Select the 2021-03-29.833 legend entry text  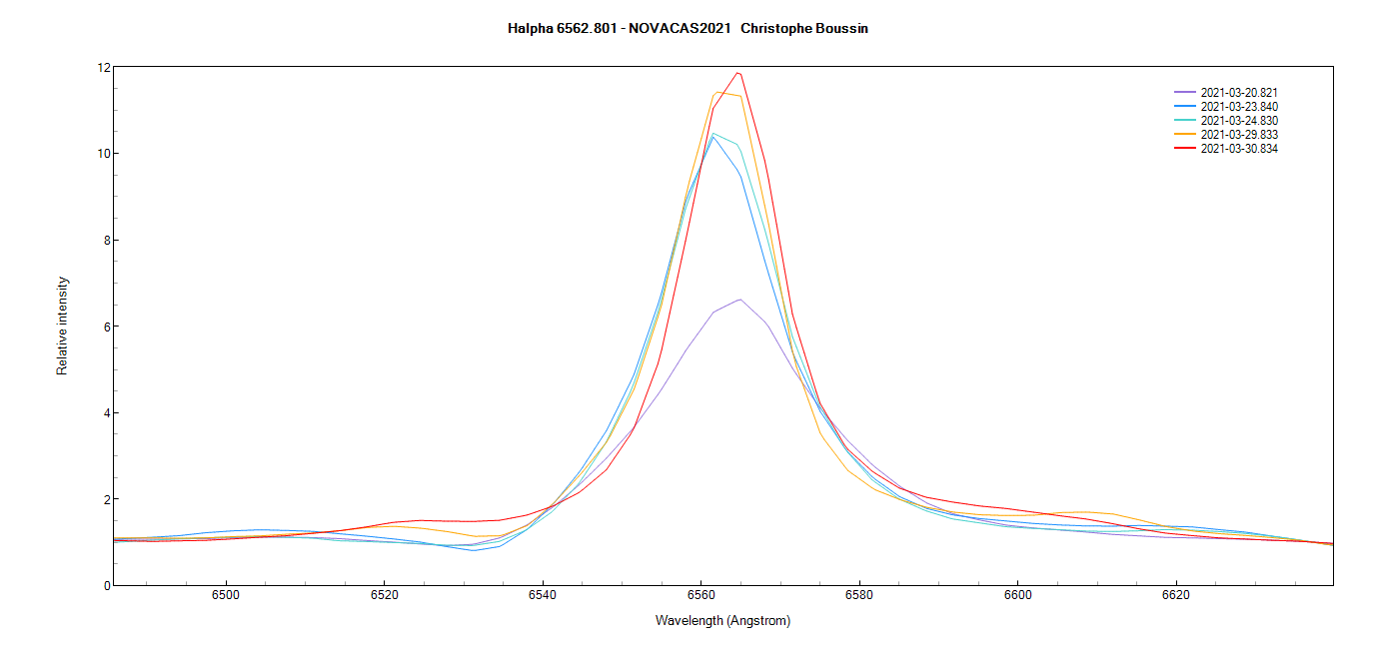(1239, 135)
